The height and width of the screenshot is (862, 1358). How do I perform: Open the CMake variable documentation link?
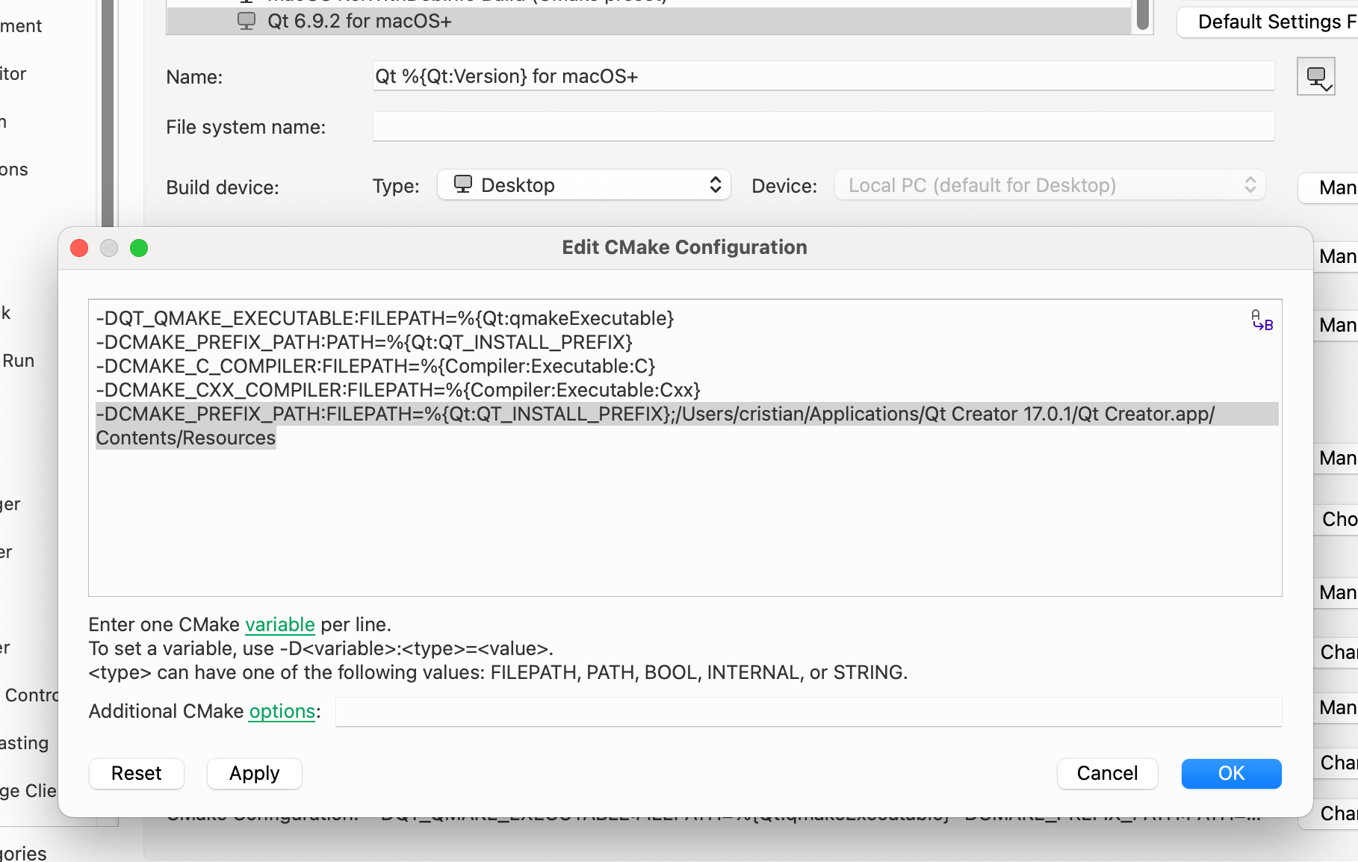tap(280, 624)
